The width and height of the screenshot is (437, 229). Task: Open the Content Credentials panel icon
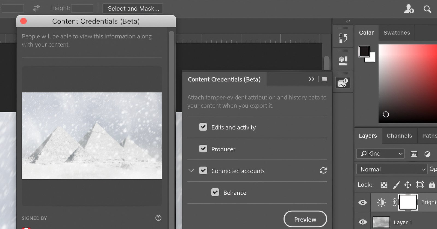point(342,83)
